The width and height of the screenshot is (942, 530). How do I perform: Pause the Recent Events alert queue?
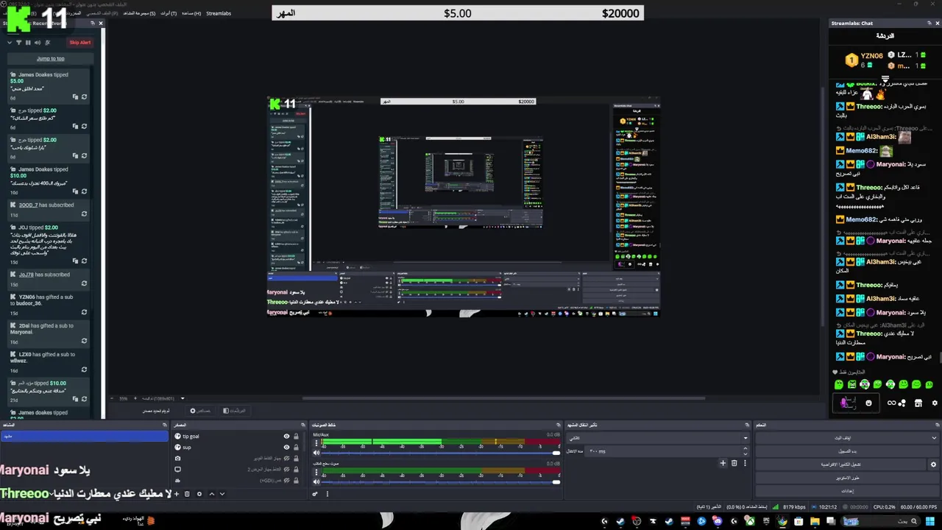28,43
